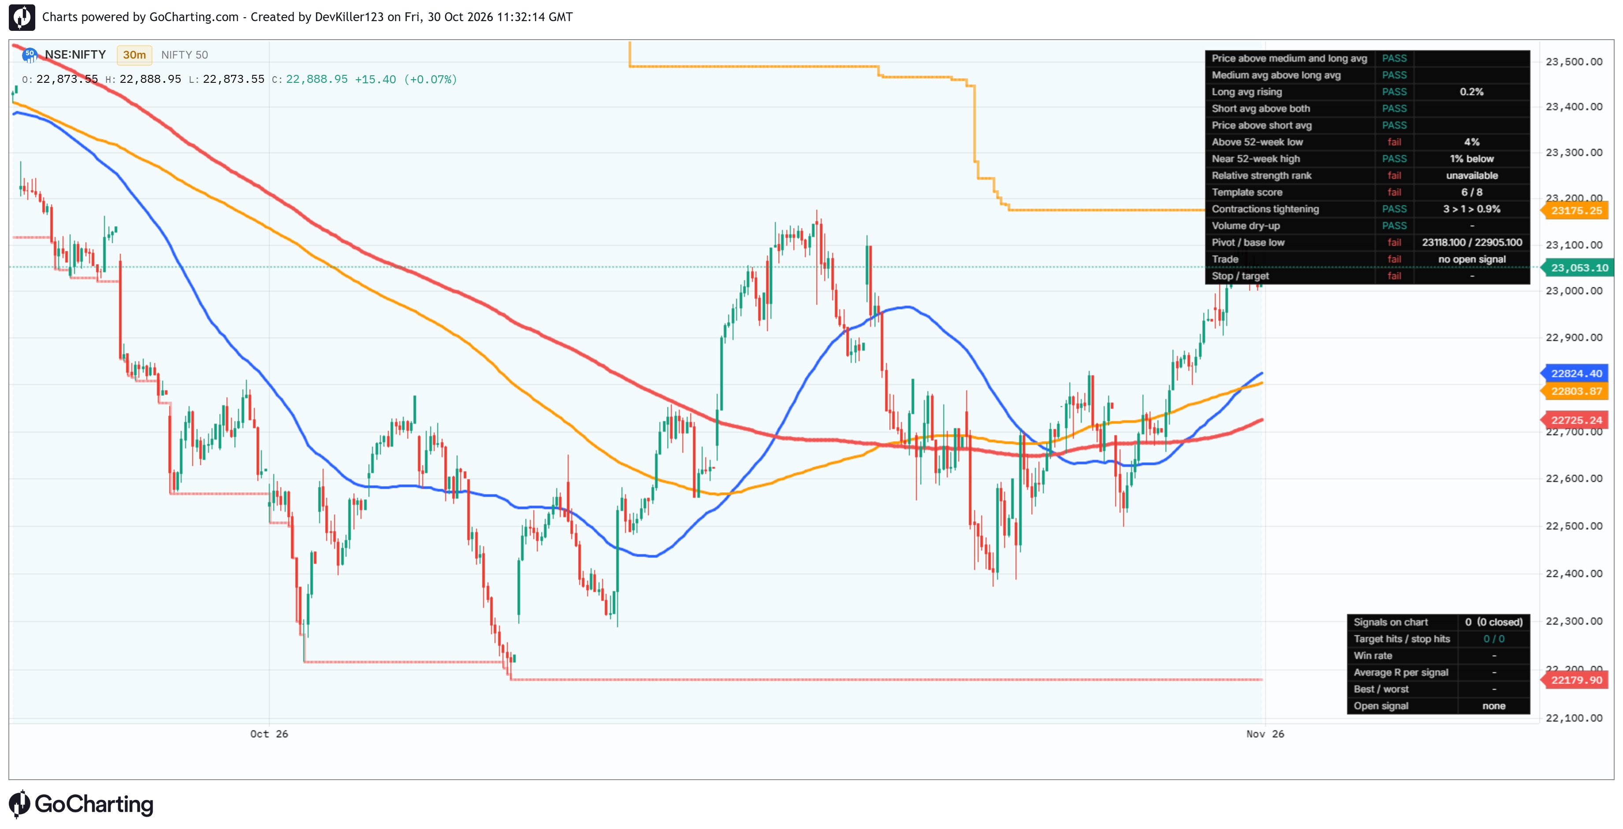Click the Trade 'no open signal' value
This screenshot has width=1623, height=829.
(x=1471, y=259)
